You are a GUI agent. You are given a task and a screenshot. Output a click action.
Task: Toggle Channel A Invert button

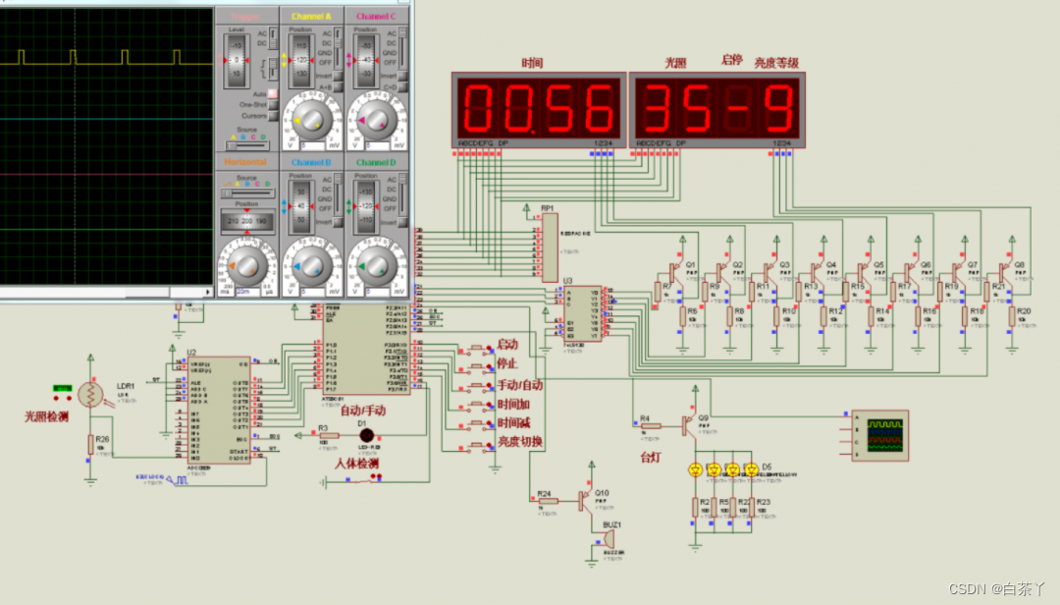point(338,76)
